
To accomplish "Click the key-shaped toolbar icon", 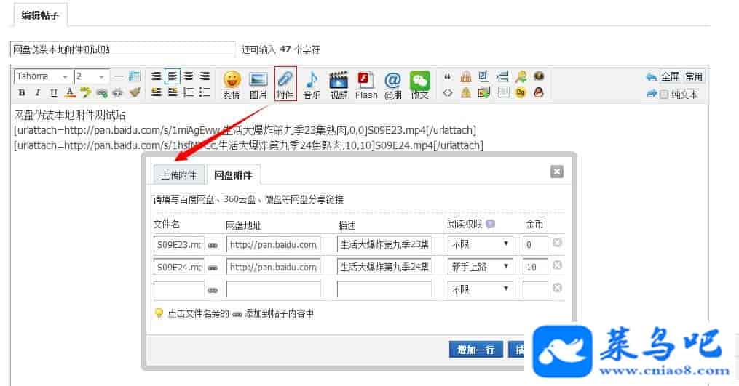I will point(521,77).
